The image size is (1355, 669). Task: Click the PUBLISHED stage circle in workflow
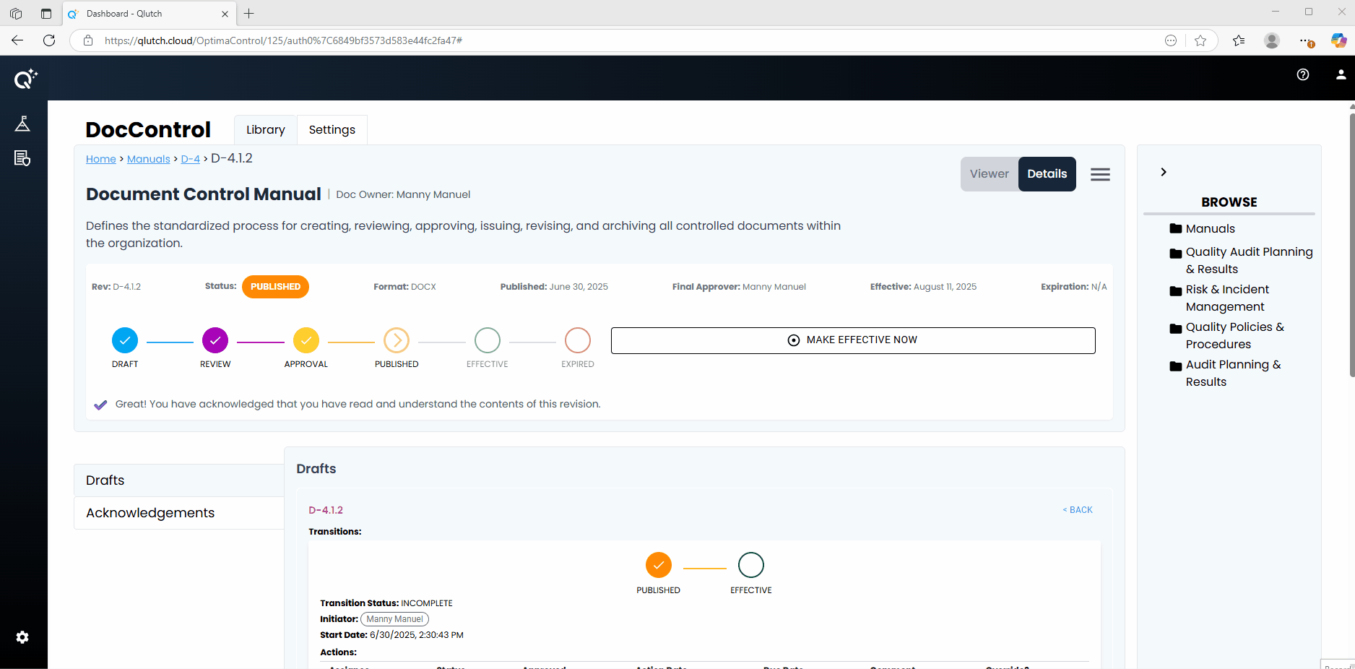pyautogui.click(x=397, y=340)
